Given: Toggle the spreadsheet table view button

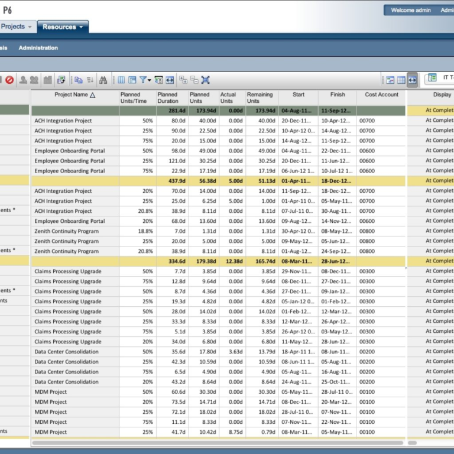Looking at the screenshot, I should click(401, 80).
